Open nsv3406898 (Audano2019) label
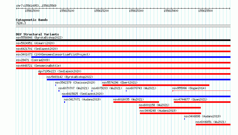Screen dimensions: 238x135 202,116
